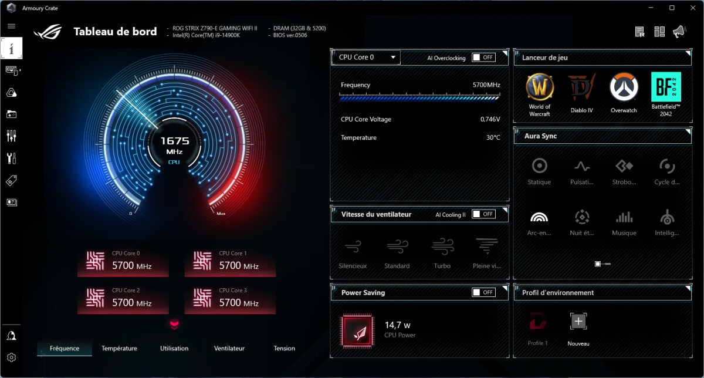The width and height of the screenshot is (704, 378).
Task: Expand Power Saving panel corner arrow
Action: pyautogui.click(x=504, y=288)
